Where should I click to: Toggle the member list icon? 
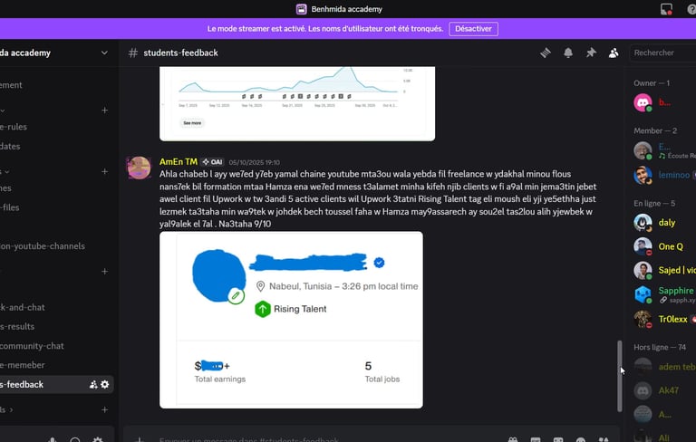coord(614,53)
